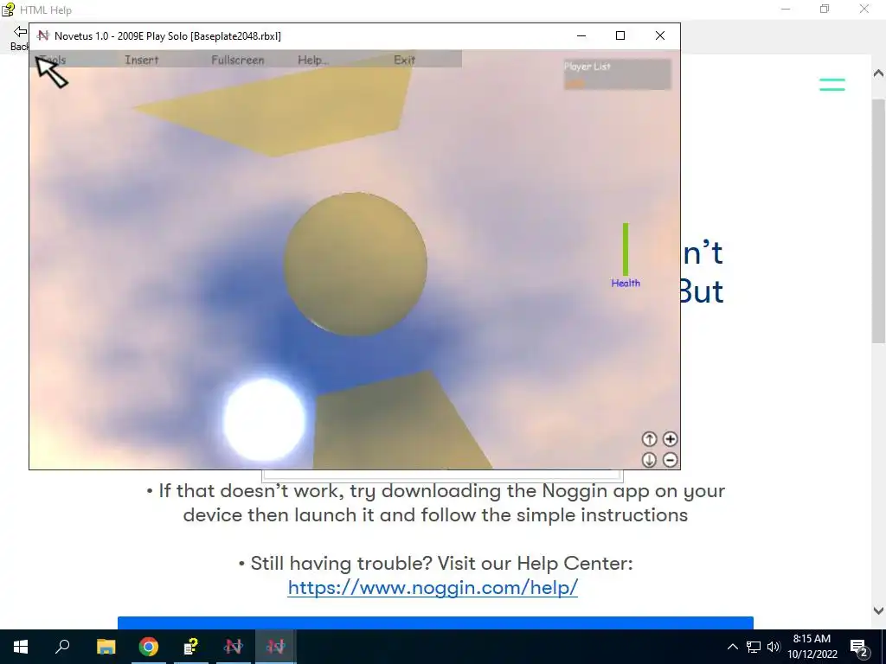Open the Help... menu in Novetus
The image size is (886, 664).
[x=313, y=60]
